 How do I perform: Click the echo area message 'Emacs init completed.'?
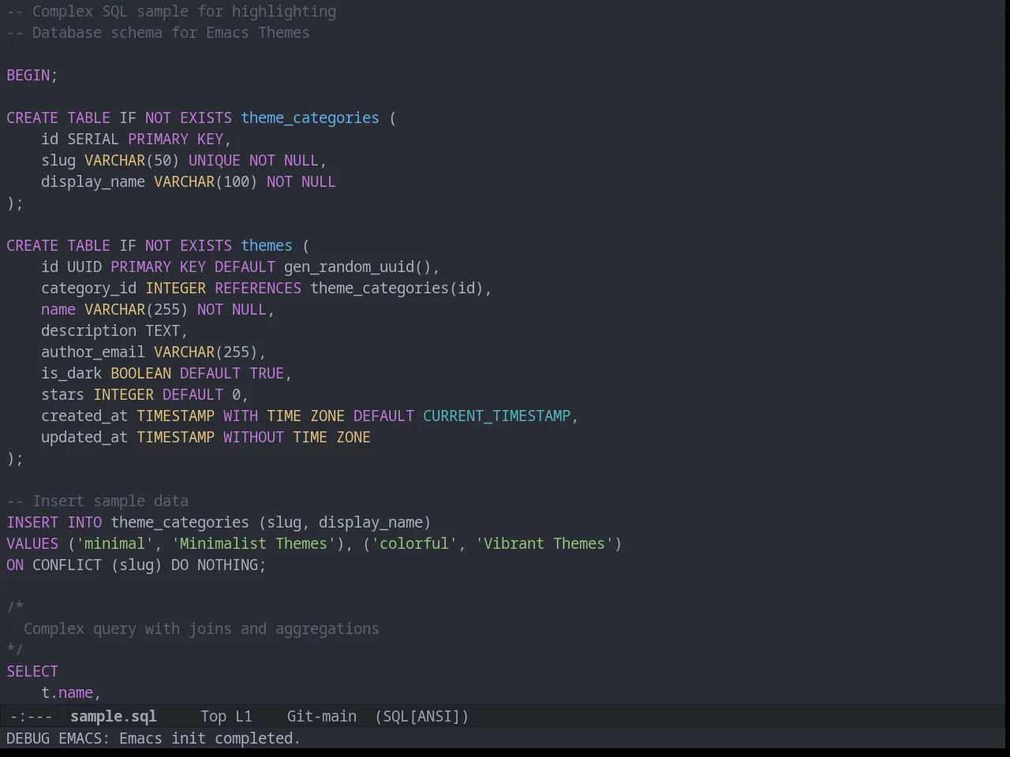click(209, 738)
